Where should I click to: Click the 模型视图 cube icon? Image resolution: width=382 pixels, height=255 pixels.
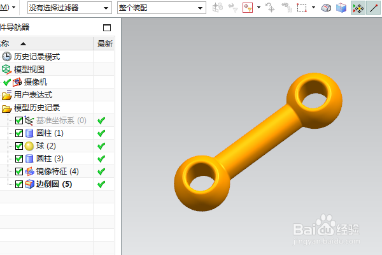click(x=6, y=69)
